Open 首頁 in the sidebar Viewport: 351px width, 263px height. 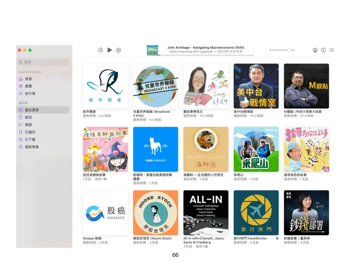coord(43,79)
